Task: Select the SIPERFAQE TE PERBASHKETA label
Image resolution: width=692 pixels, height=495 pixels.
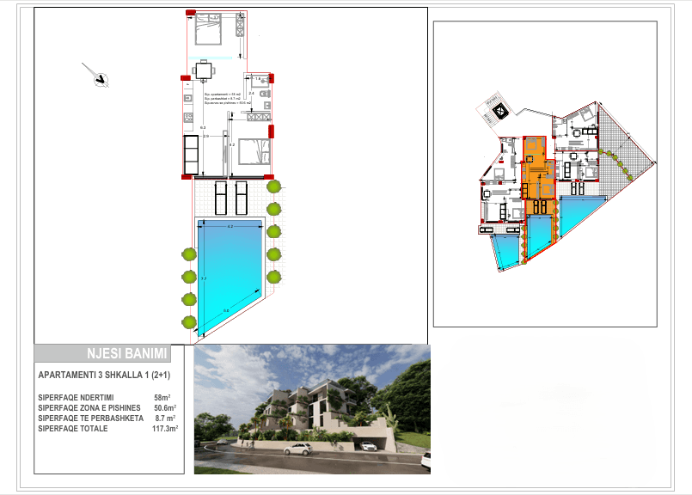Action: pos(91,419)
